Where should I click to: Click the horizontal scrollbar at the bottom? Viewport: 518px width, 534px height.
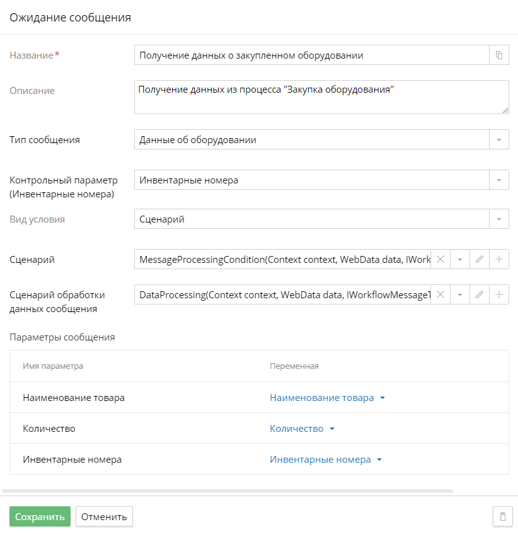(x=227, y=491)
